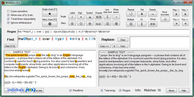The height and width of the screenshot is (97, 194).
Task: Click the highlighted 'over' match in sample text
Action: pos(39,55)
